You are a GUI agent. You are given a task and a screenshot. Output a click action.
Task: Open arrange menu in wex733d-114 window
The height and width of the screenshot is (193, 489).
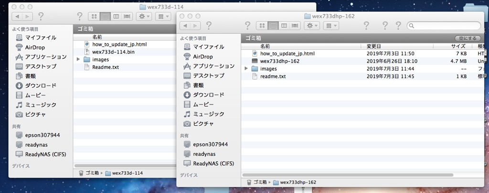(x=163, y=16)
